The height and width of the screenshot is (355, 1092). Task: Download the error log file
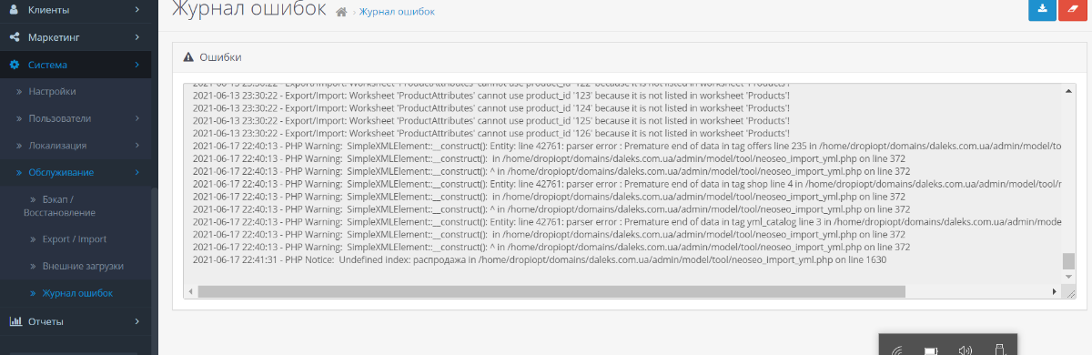(1042, 9)
